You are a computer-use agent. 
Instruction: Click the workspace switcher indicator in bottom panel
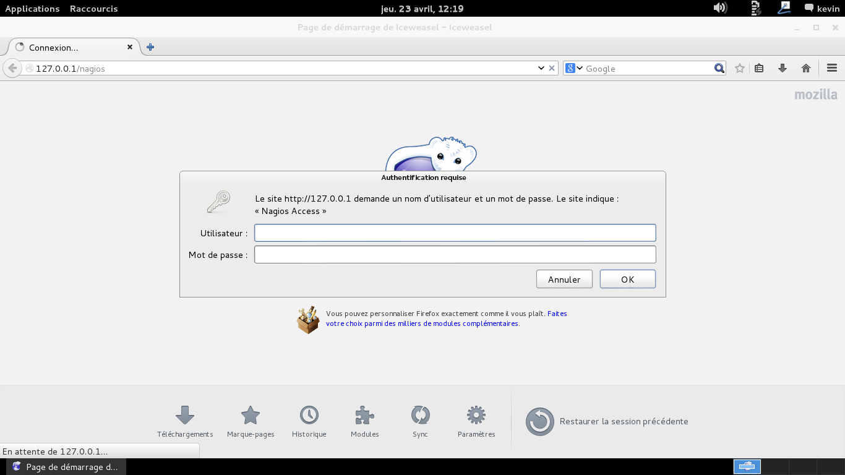point(747,466)
